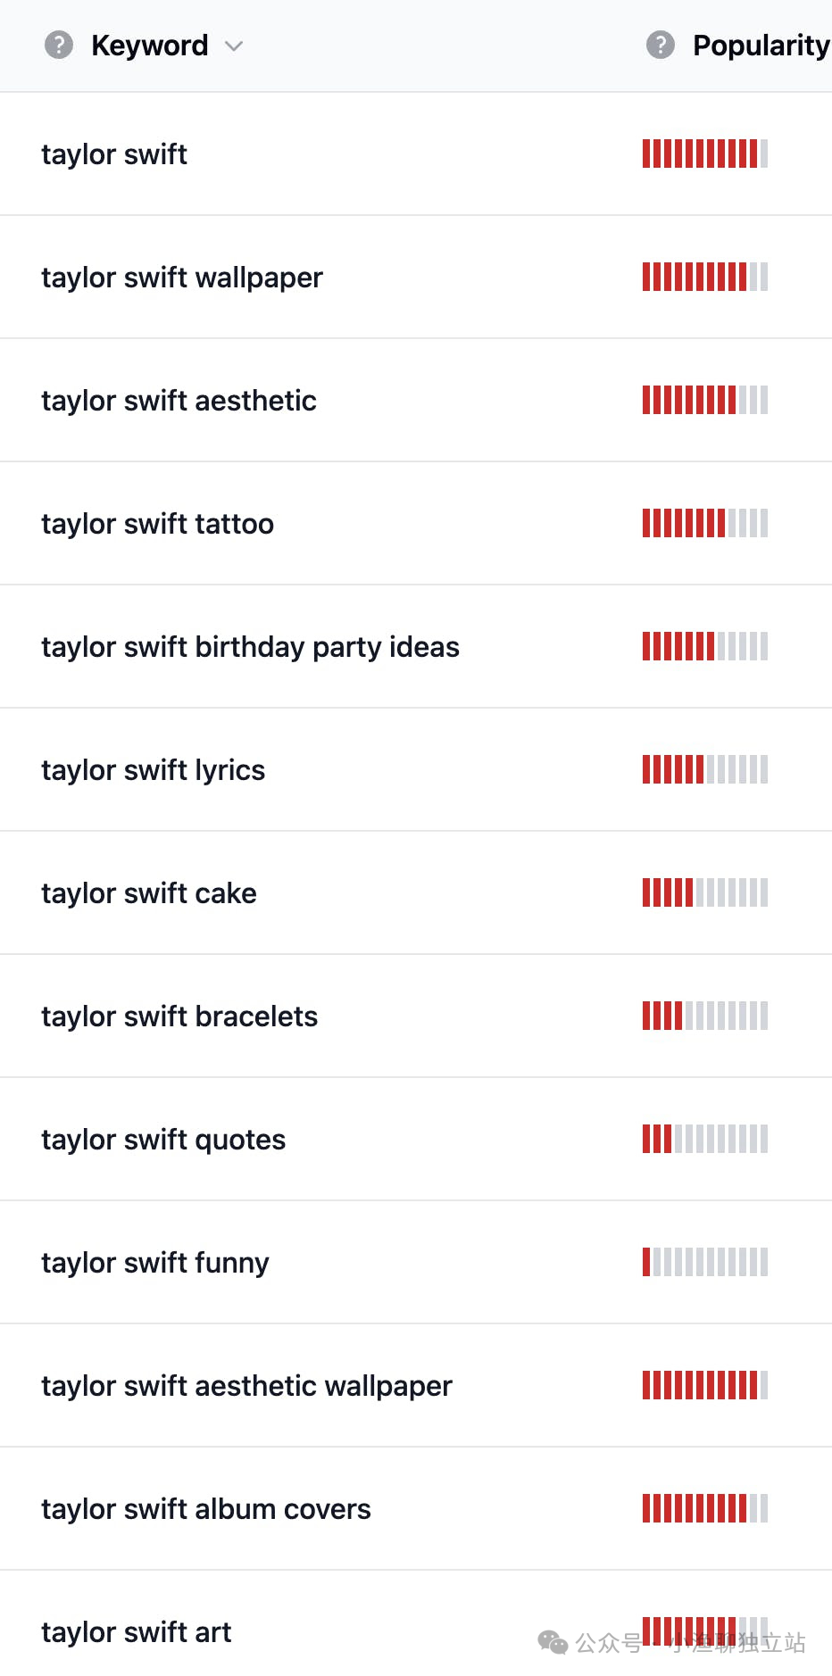Click the 'taylor swift album covers' keyword
The width and height of the screenshot is (832, 1676).
[206, 1509]
